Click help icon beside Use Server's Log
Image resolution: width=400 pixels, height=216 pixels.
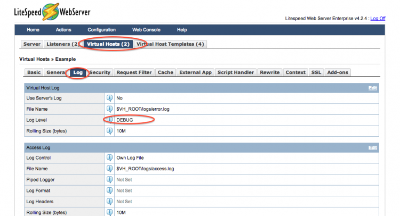[109, 98]
